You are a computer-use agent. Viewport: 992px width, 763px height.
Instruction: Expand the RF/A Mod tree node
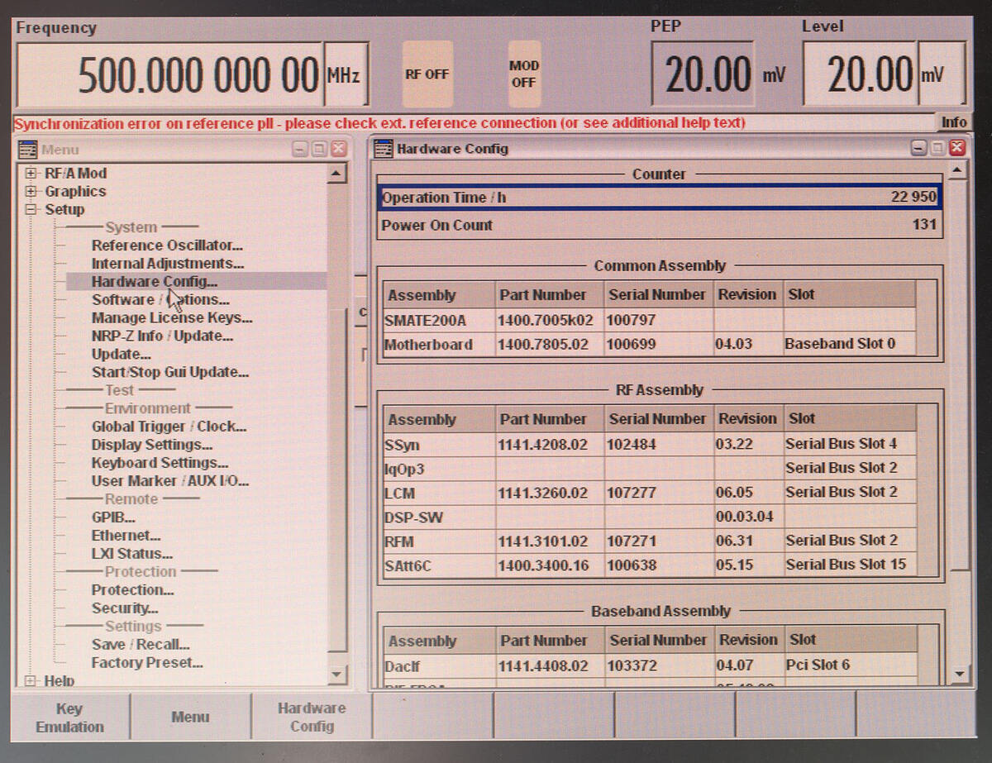[31, 174]
